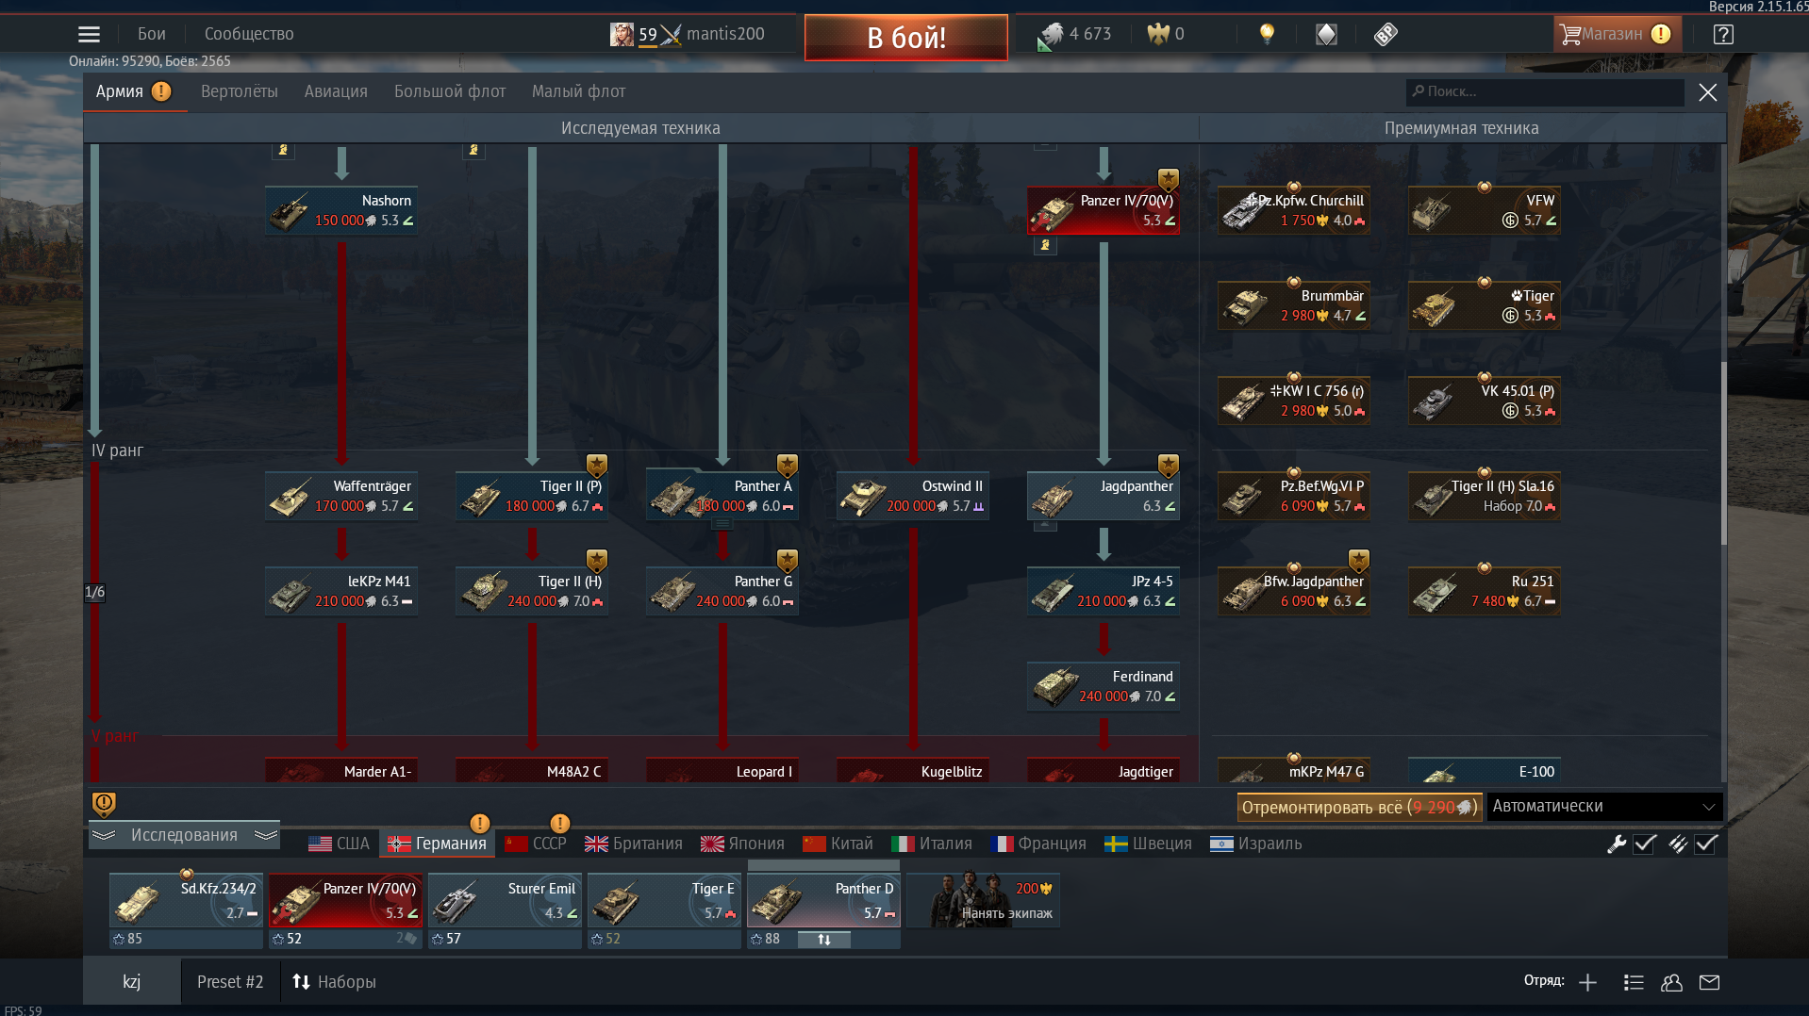
Task: Select the Британия nation tab
Action: pyautogui.click(x=633, y=844)
